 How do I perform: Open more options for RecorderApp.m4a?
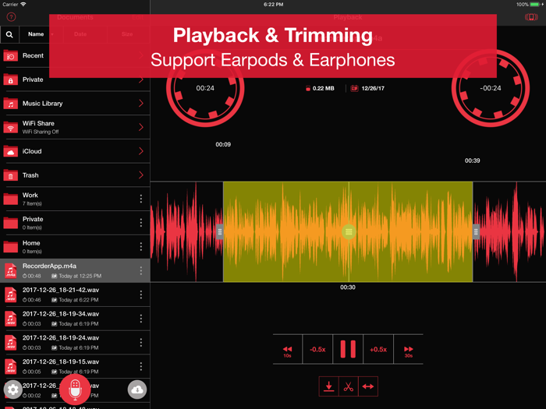pos(141,271)
